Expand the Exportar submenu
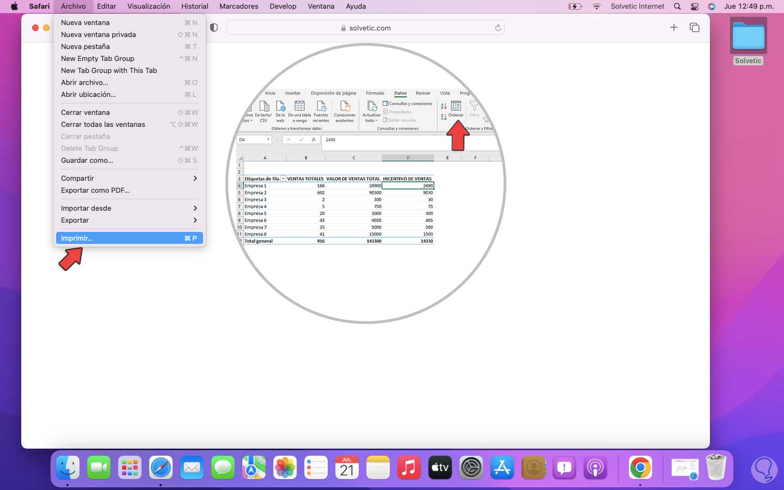Viewport: 784px width, 490px height. point(130,220)
